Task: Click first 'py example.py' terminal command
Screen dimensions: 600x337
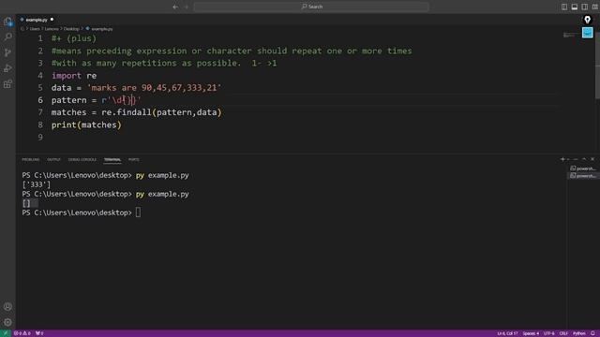Action: [162, 175]
